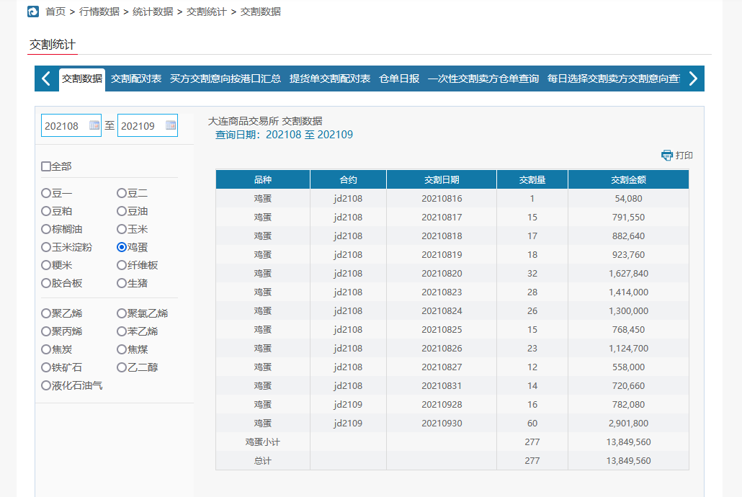The width and height of the screenshot is (742, 497).
Task: Check the 全部 checkbox
Action: point(46,166)
